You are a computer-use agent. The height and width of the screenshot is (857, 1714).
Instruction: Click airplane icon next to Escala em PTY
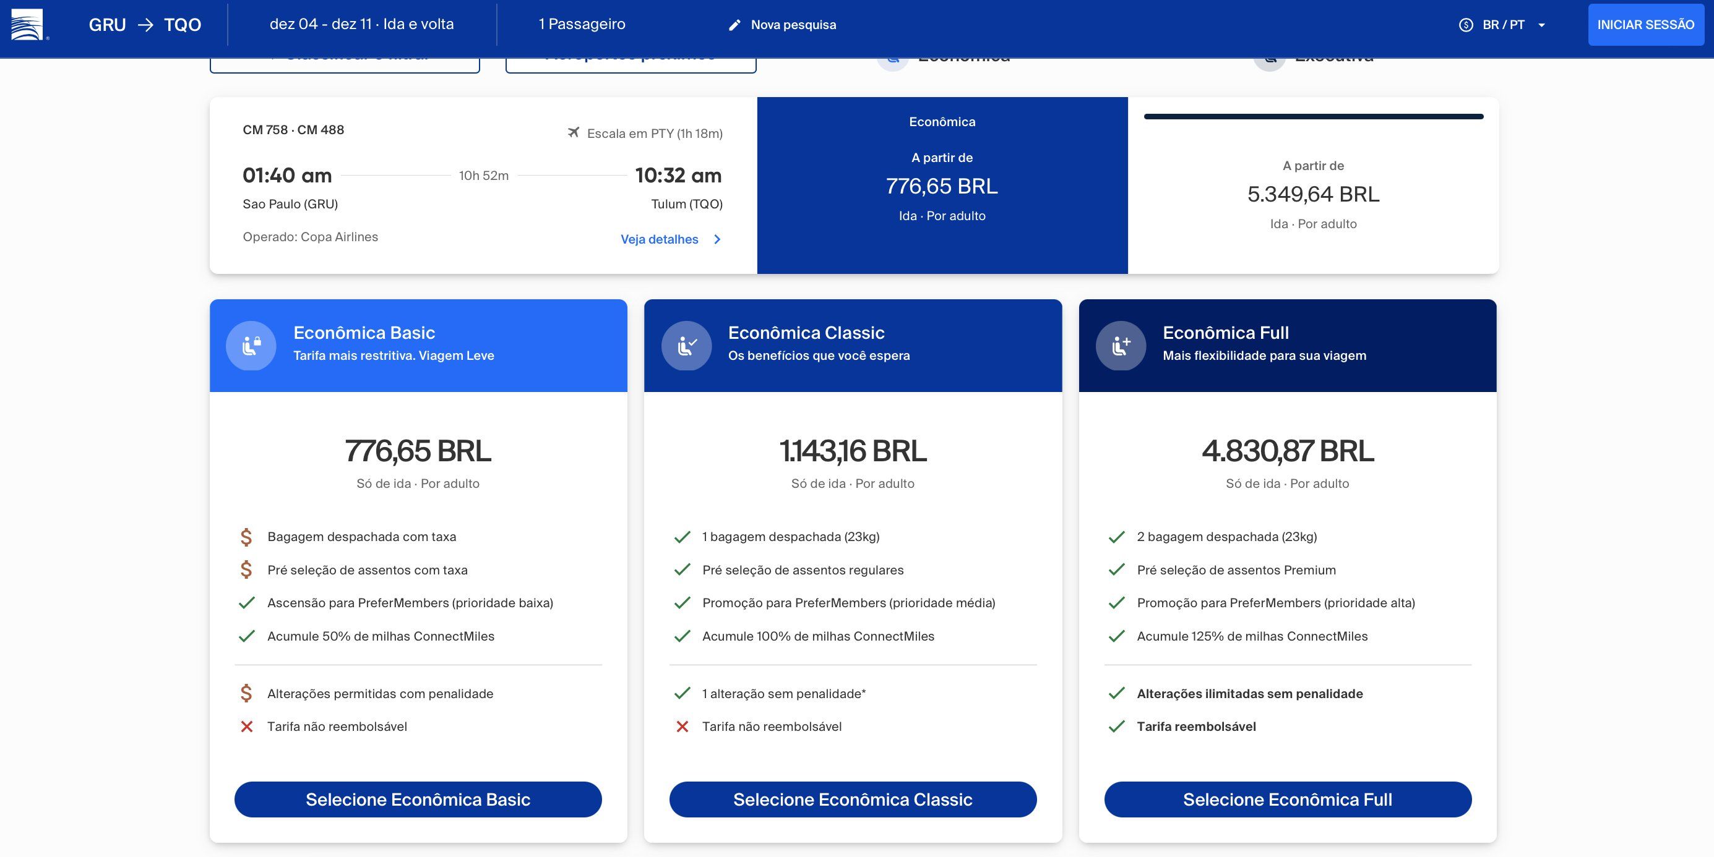573,132
